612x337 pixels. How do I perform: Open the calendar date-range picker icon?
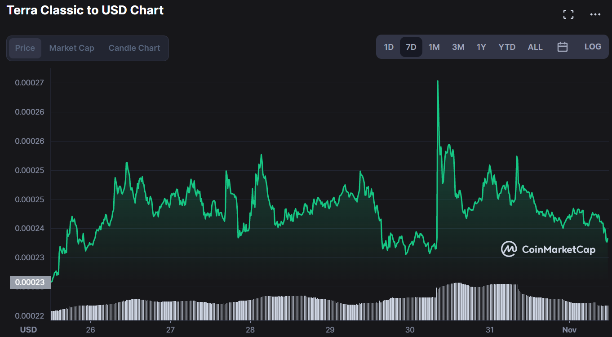(x=563, y=46)
